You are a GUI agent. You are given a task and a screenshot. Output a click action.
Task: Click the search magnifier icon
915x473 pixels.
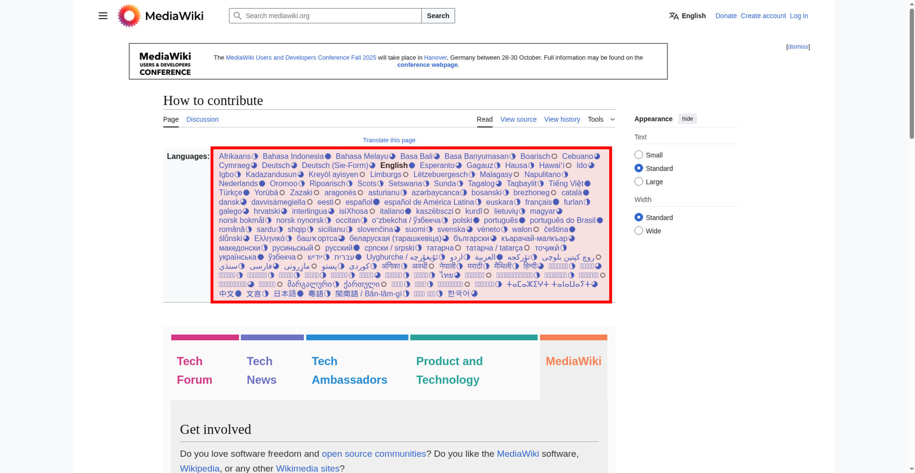tap(237, 16)
